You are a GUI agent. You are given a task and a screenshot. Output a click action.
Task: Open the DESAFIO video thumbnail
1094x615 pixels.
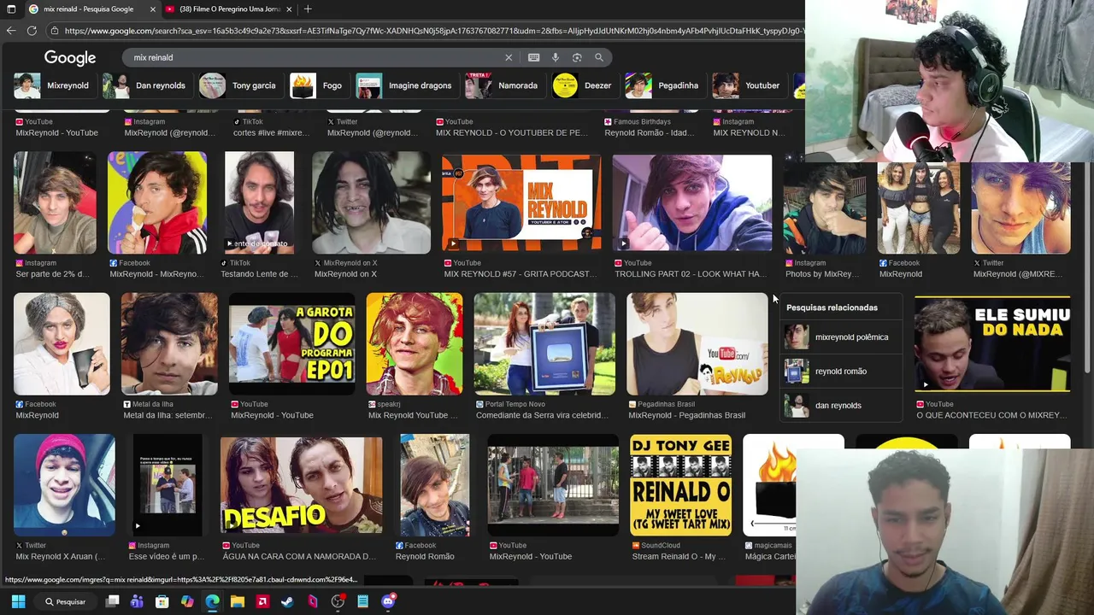(x=301, y=485)
